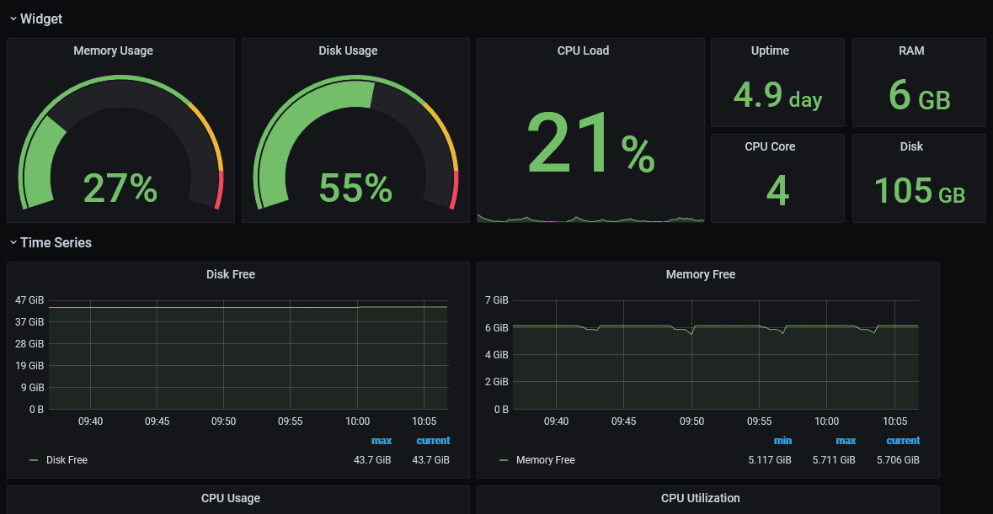Click the 4.9 day uptime value
993x514 pixels.
click(x=777, y=95)
